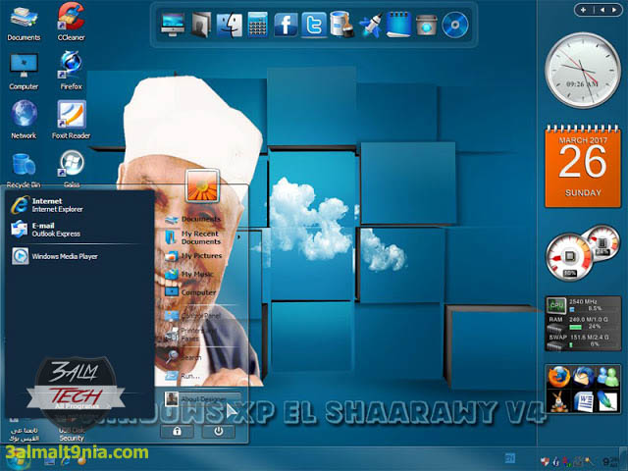Click the taskbar clock
Screen dimensions: 628x471
[x=610, y=461]
